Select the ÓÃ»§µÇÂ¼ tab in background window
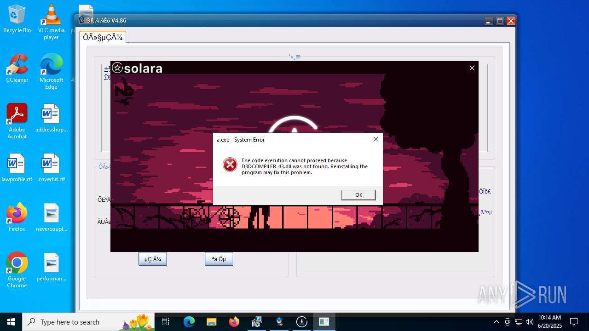This screenshot has width=589, height=331. [x=103, y=37]
